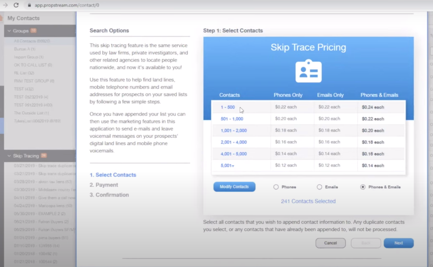Click the Contacts column header
Screen dimensions: 433x267
click(x=229, y=95)
